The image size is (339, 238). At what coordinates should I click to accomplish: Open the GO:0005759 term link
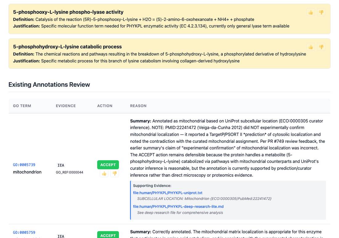(x=24, y=232)
